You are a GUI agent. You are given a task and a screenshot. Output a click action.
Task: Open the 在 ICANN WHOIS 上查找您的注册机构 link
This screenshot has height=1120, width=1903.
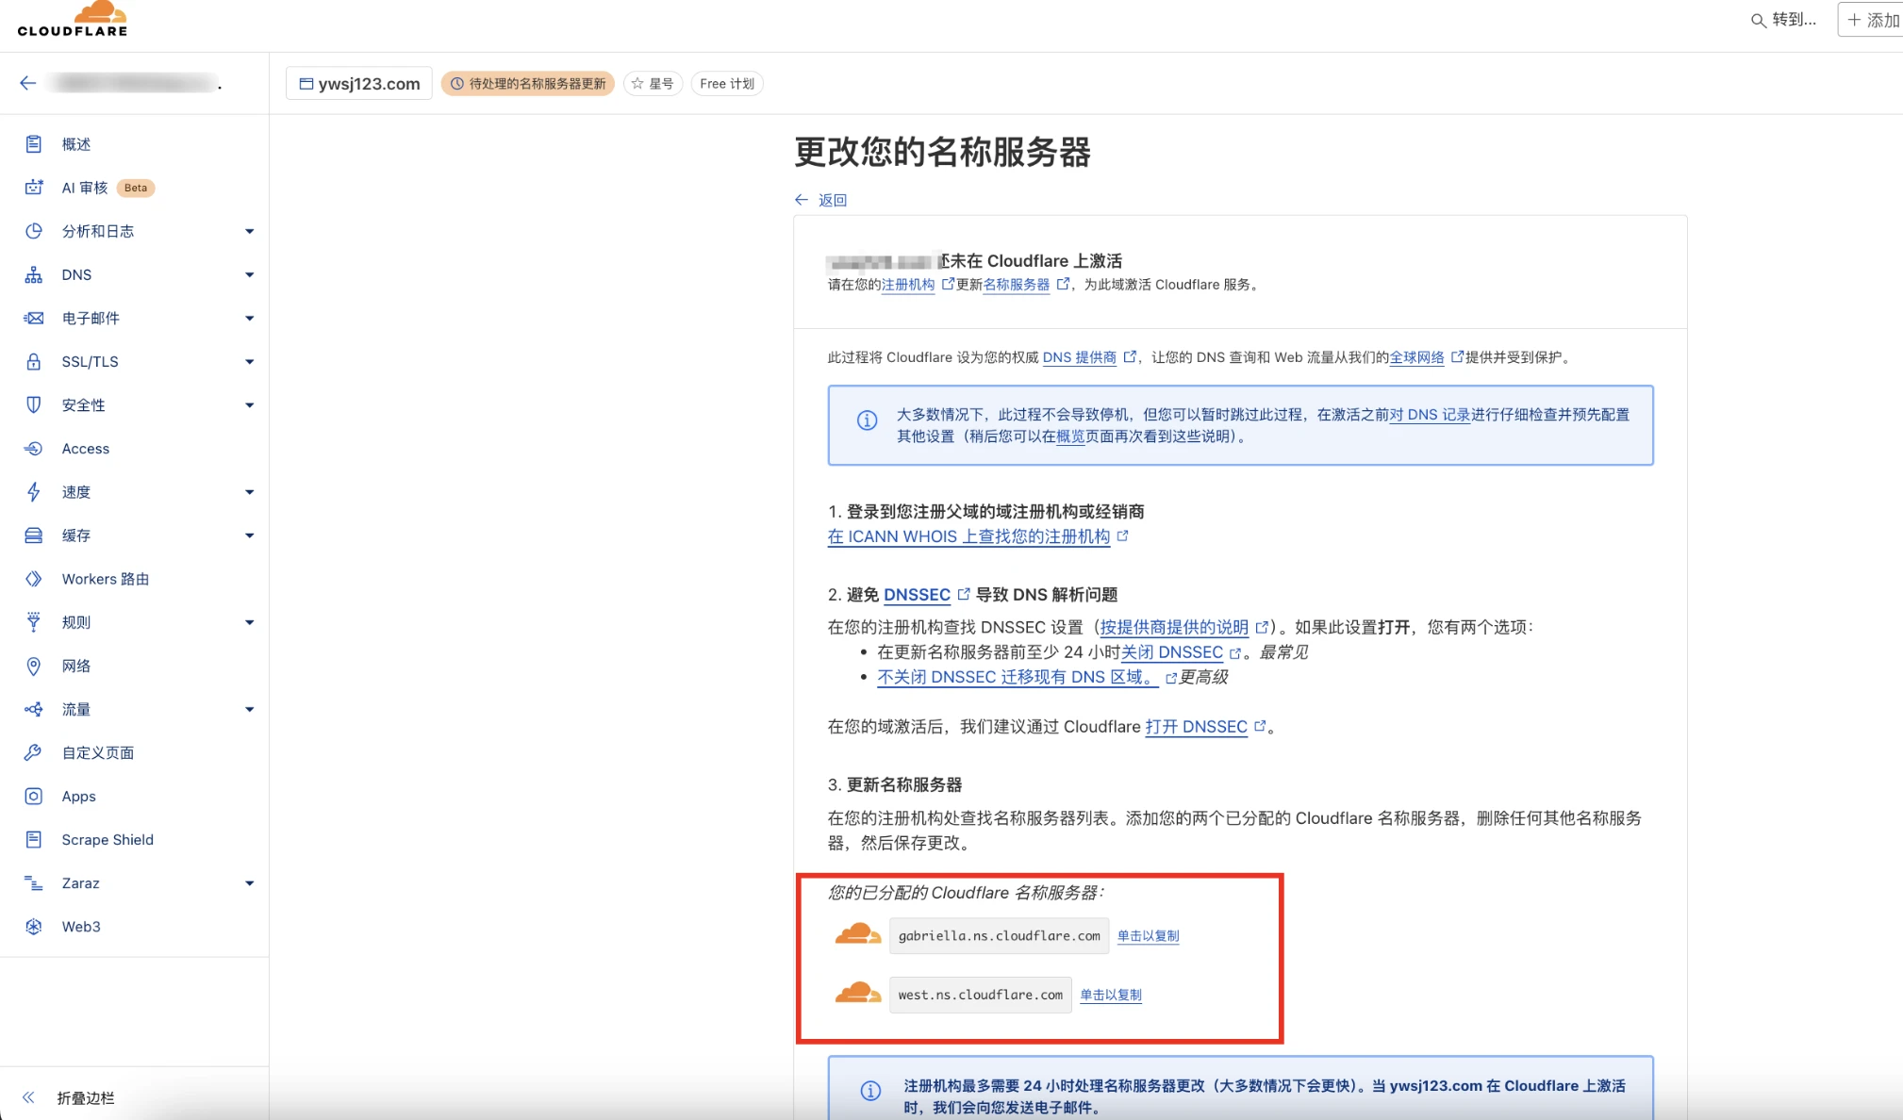coord(968,536)
